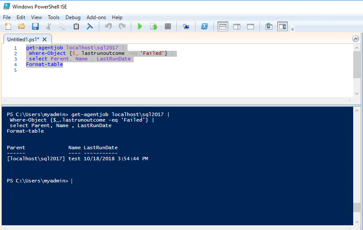363x230 pixels.
Task: Click 'Format-table' on script line 4
Action: tap(44, 64)
